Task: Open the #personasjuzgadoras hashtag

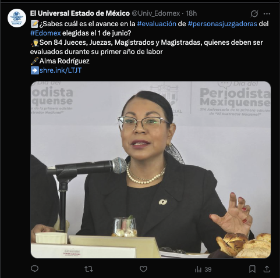Action: pyautogui.click(x=222, y=24)
